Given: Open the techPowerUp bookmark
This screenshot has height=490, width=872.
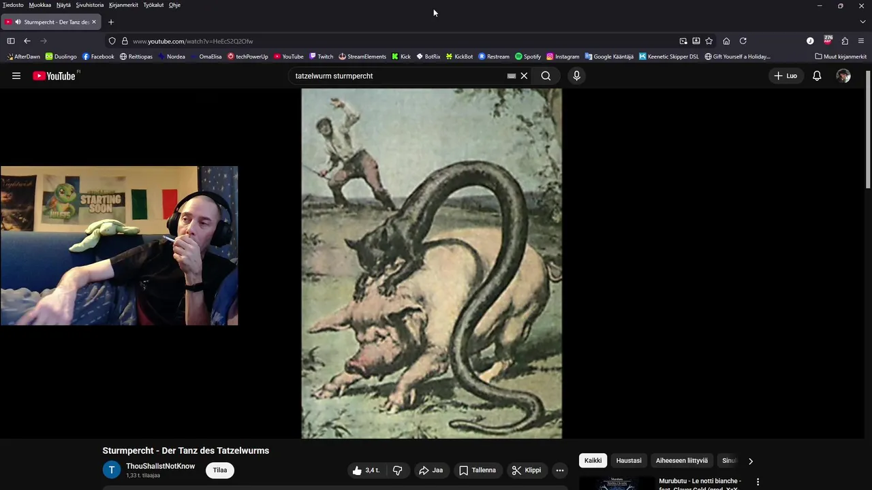Looking at the screenshot, I should pos(248,56).
